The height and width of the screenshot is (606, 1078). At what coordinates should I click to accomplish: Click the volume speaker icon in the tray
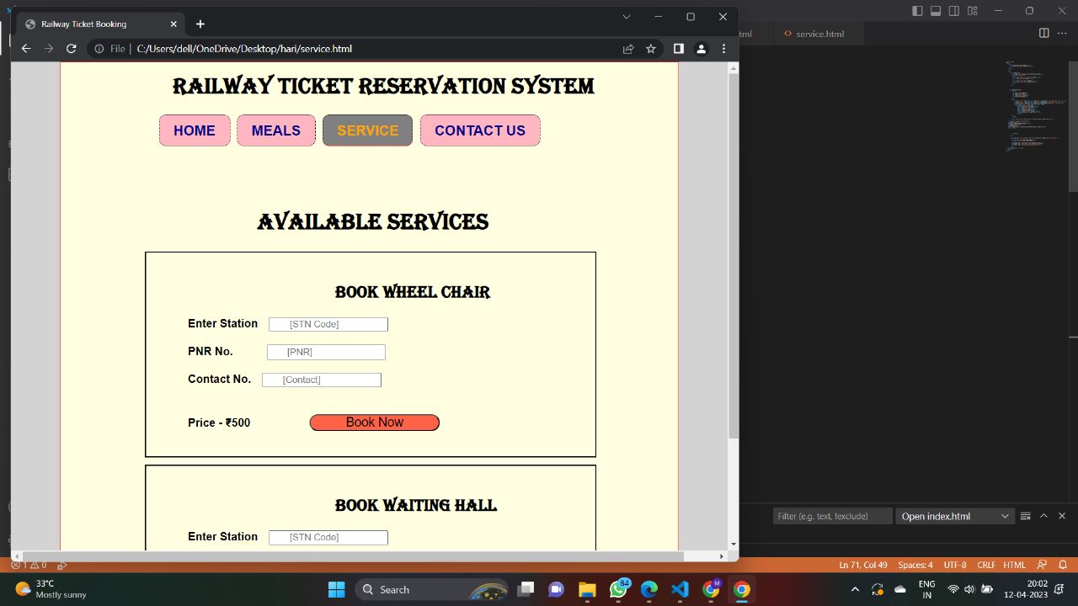969,589
